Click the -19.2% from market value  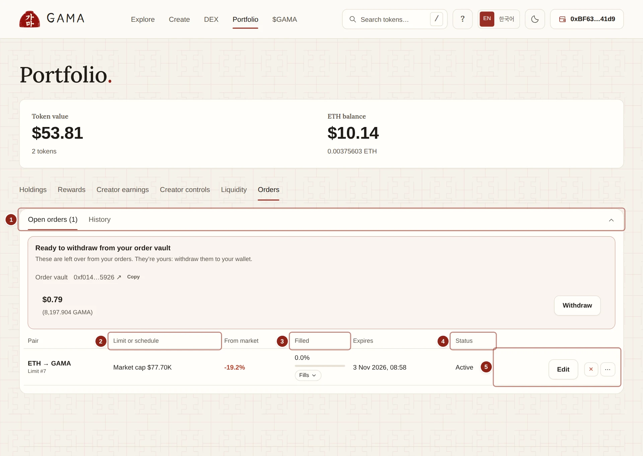coord(234,367)
